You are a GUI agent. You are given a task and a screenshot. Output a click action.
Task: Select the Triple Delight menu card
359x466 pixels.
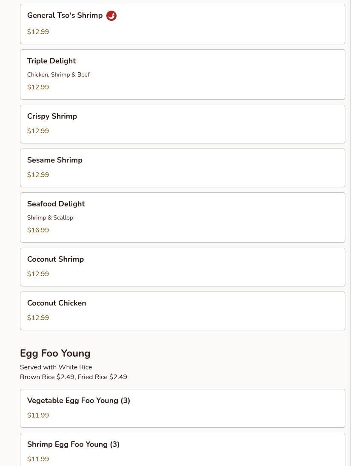[x=182, y=74]
